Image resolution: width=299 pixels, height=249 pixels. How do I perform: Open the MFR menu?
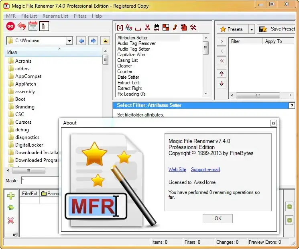pos(11,16)
